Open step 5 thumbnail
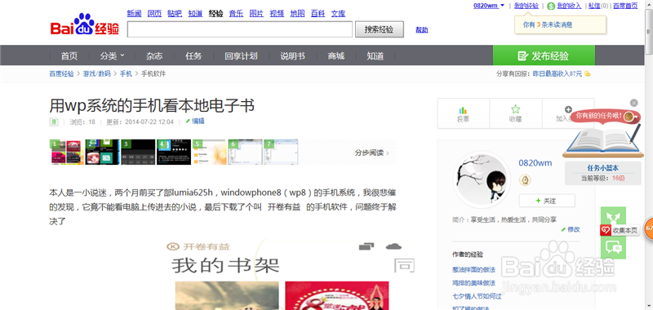This screenshot has width=653, height=310. point(209,153)
